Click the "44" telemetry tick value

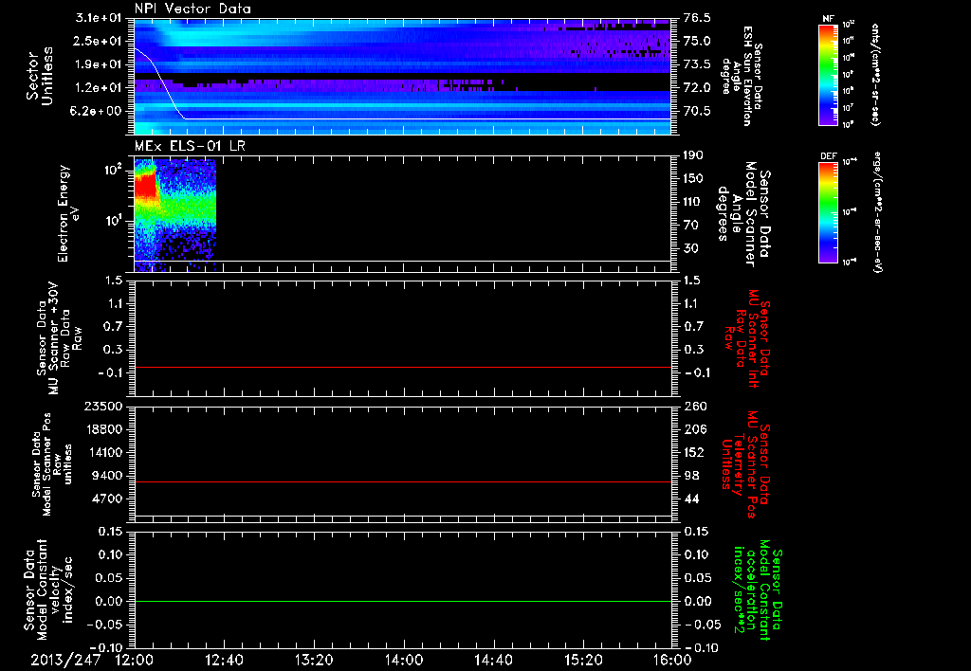pyautogui.click(x=693, y=499)
